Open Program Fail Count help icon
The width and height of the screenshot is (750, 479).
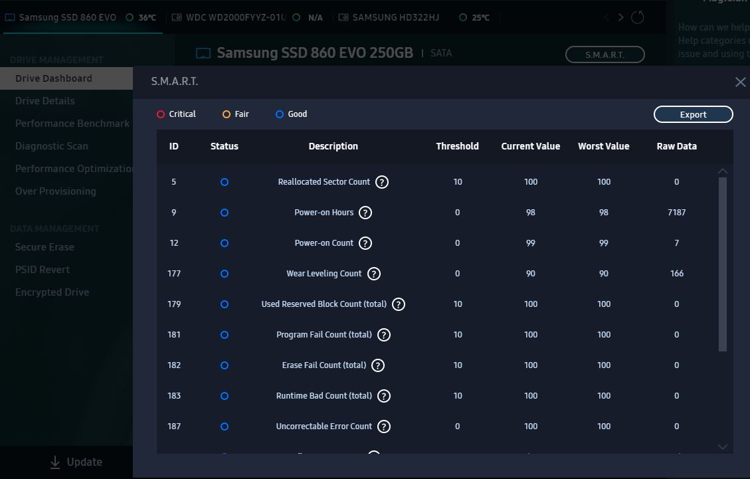coord(383,335)
